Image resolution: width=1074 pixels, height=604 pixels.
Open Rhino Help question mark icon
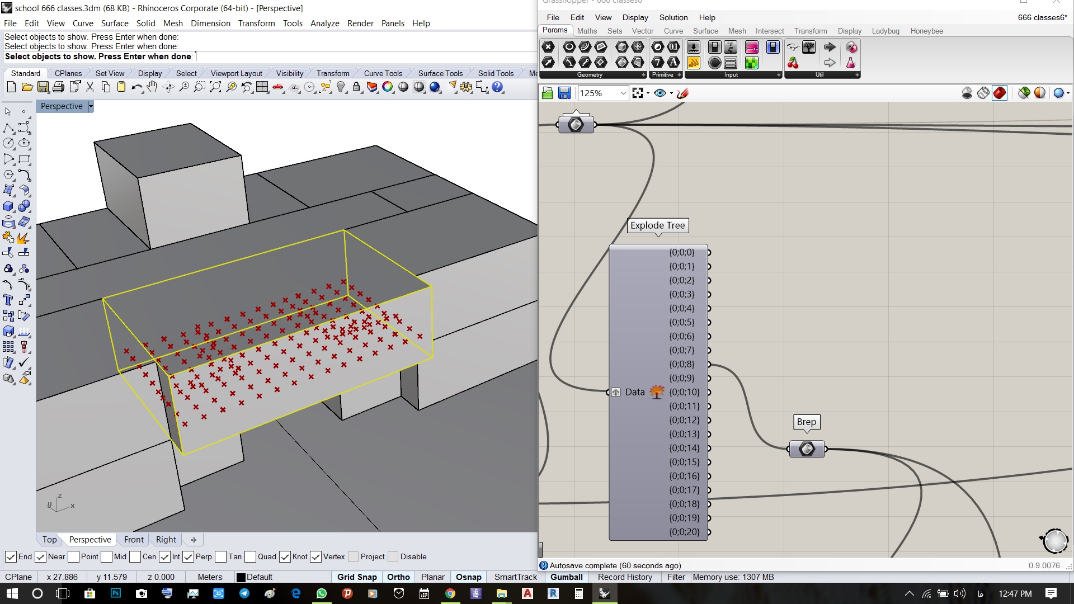point(497,87)
